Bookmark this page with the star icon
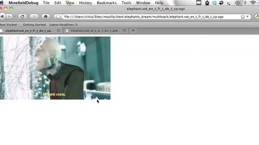Viewport: 259px width, 145px height. [x=243, y=17]
